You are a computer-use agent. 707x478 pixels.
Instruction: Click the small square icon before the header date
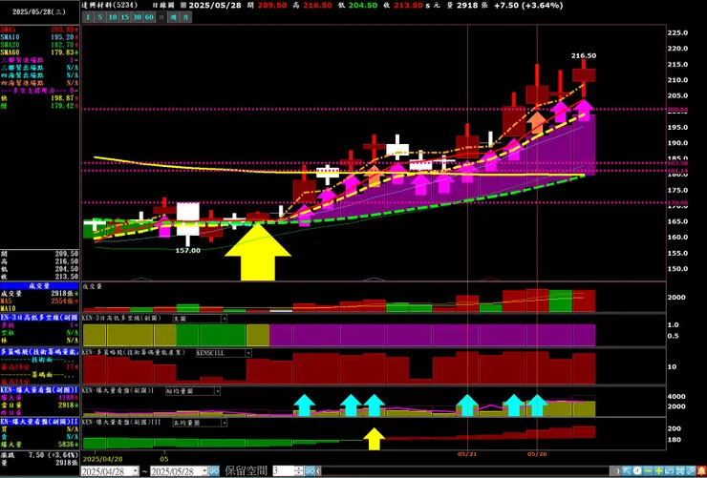click(183, 6)
